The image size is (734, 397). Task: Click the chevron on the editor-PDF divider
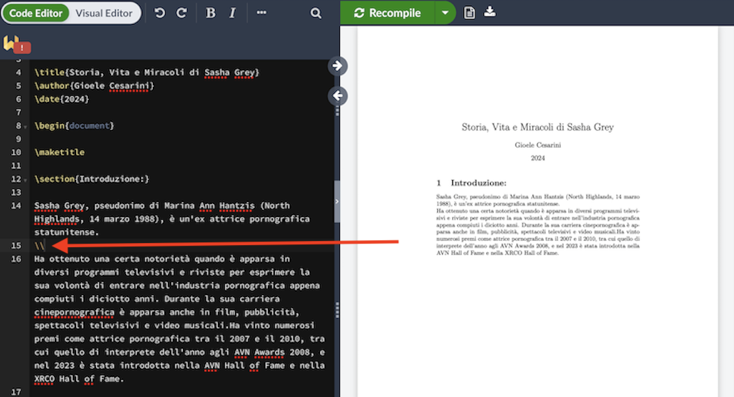(x=337, y=201)
